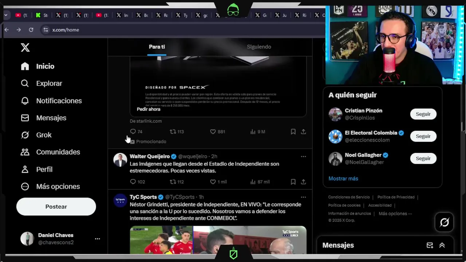The height and width of the screenshot is (262, 466).
Task: Go back in the browser
Action: pos(7,30)
